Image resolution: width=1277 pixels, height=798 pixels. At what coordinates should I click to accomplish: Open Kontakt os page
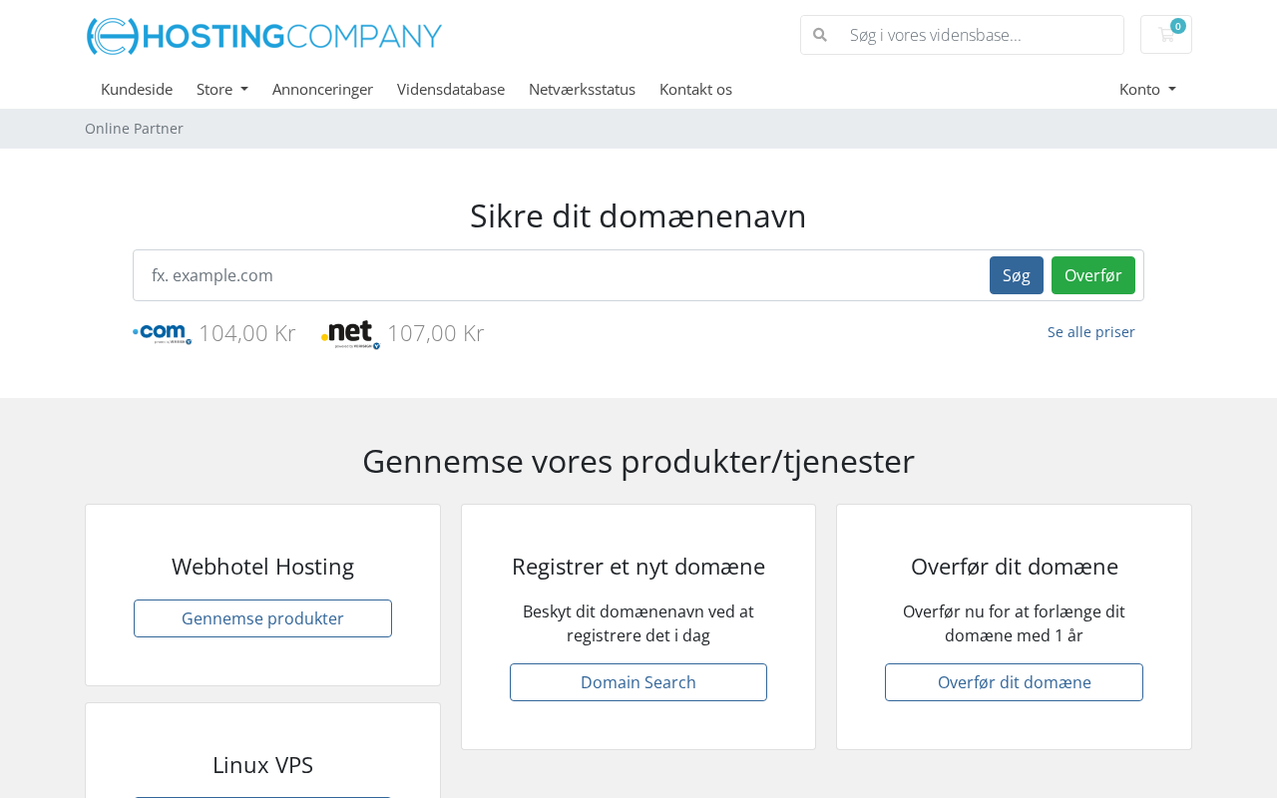point(695,89)
